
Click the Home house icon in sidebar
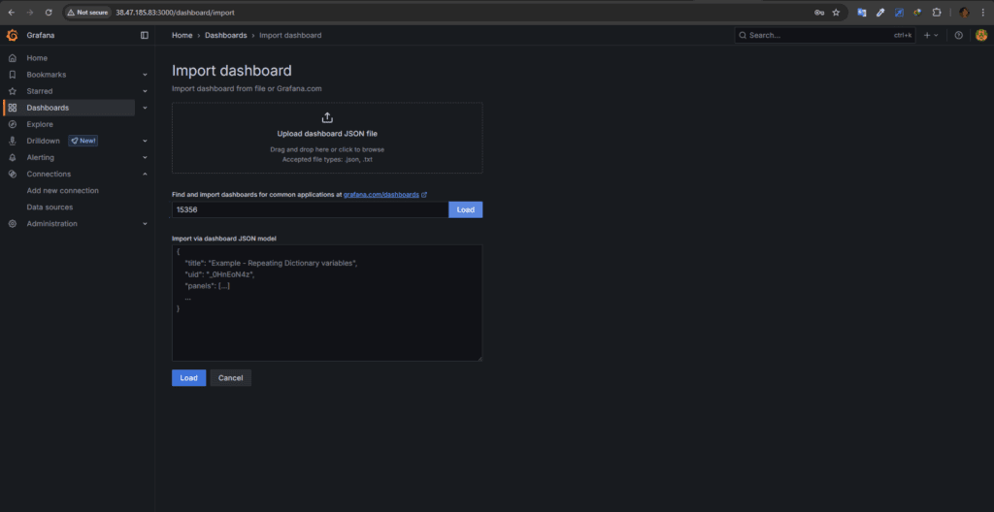pyautogui.click(x=12, y=58)
